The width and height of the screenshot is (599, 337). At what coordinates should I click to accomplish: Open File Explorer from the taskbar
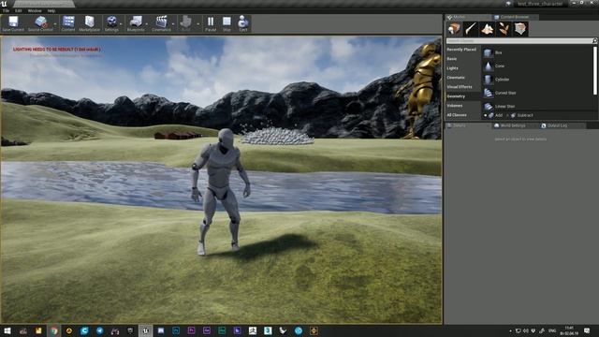coord(38,330)
